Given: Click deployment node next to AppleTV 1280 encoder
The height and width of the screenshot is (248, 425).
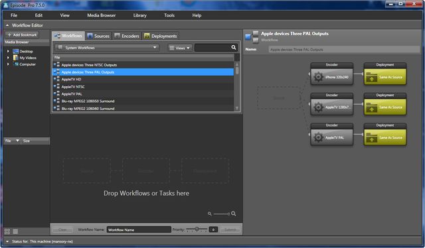Looking at the screenshot, I should 385,104.
